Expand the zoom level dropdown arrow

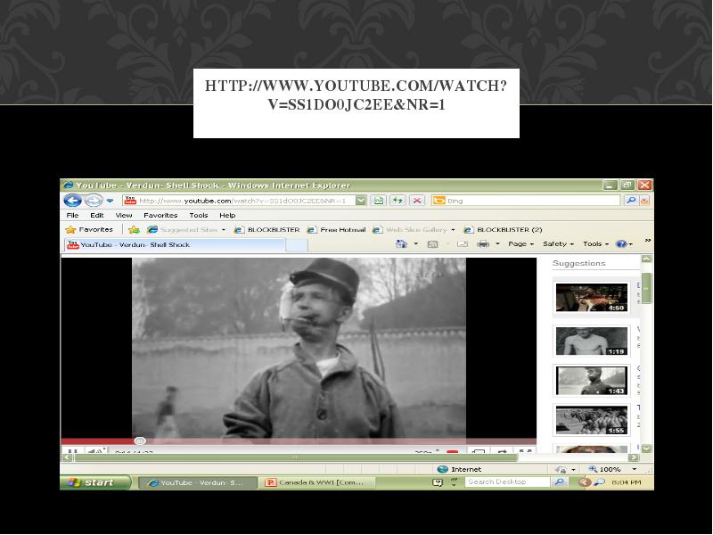(635, 469)
